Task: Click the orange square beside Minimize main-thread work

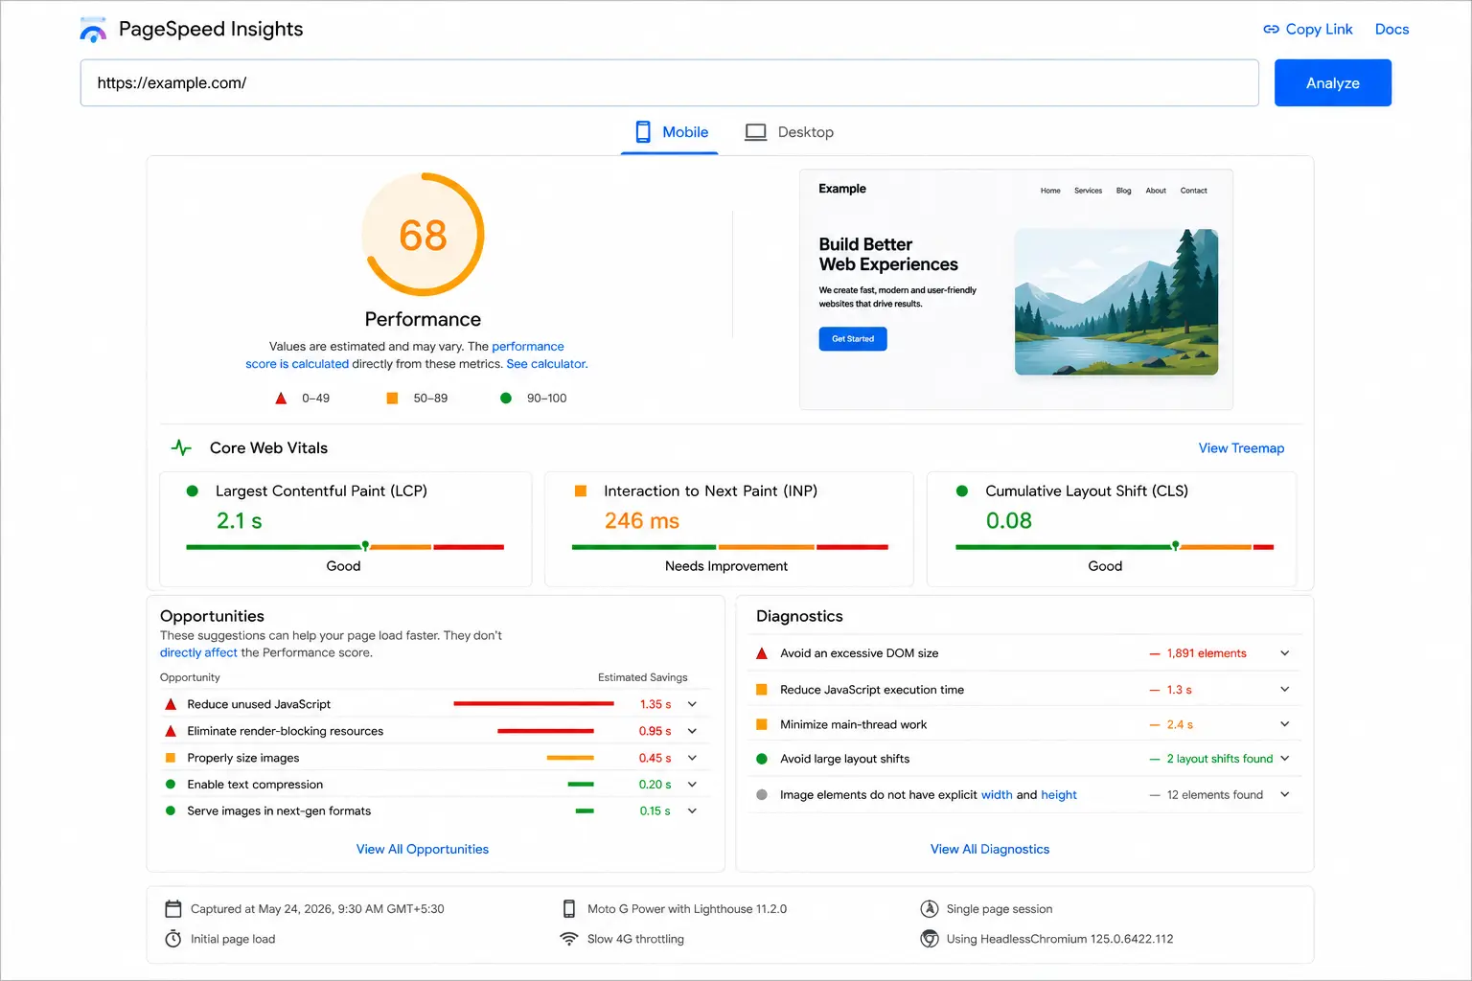Action: pos(762,724)
